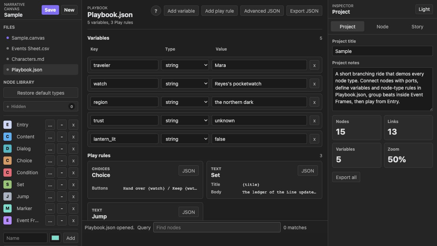Create a New project

pos(69,10)
